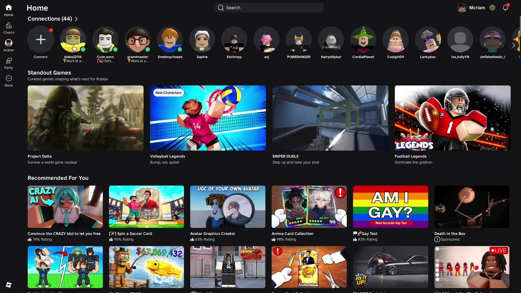Open the Football Legends title link
521x293 pixels.
click(410, 156)
